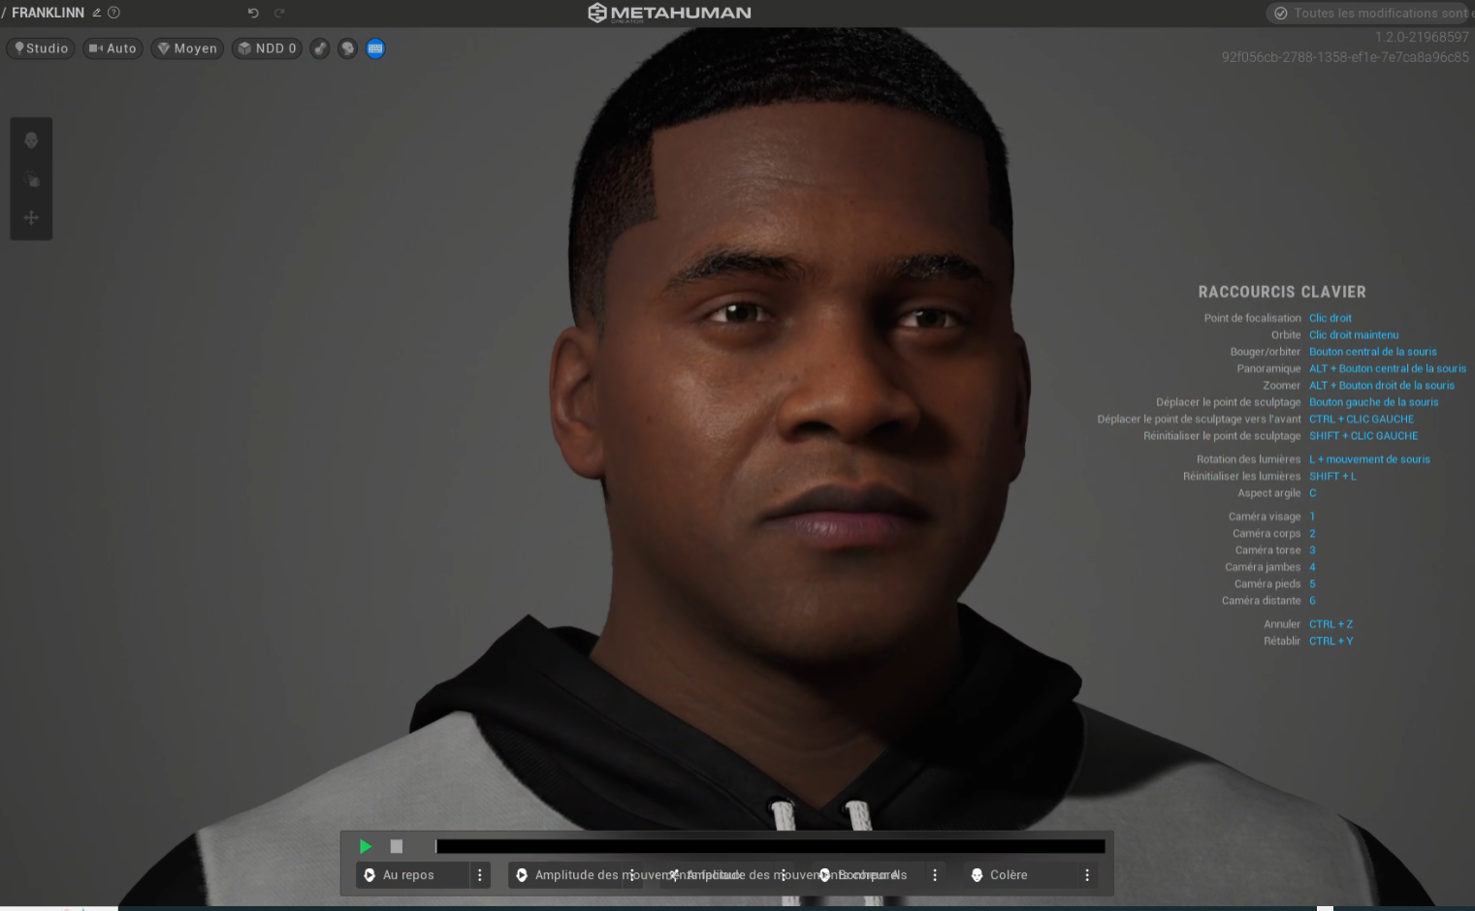
Task: Open the Auto camera selector
Action: click(112, 48)
